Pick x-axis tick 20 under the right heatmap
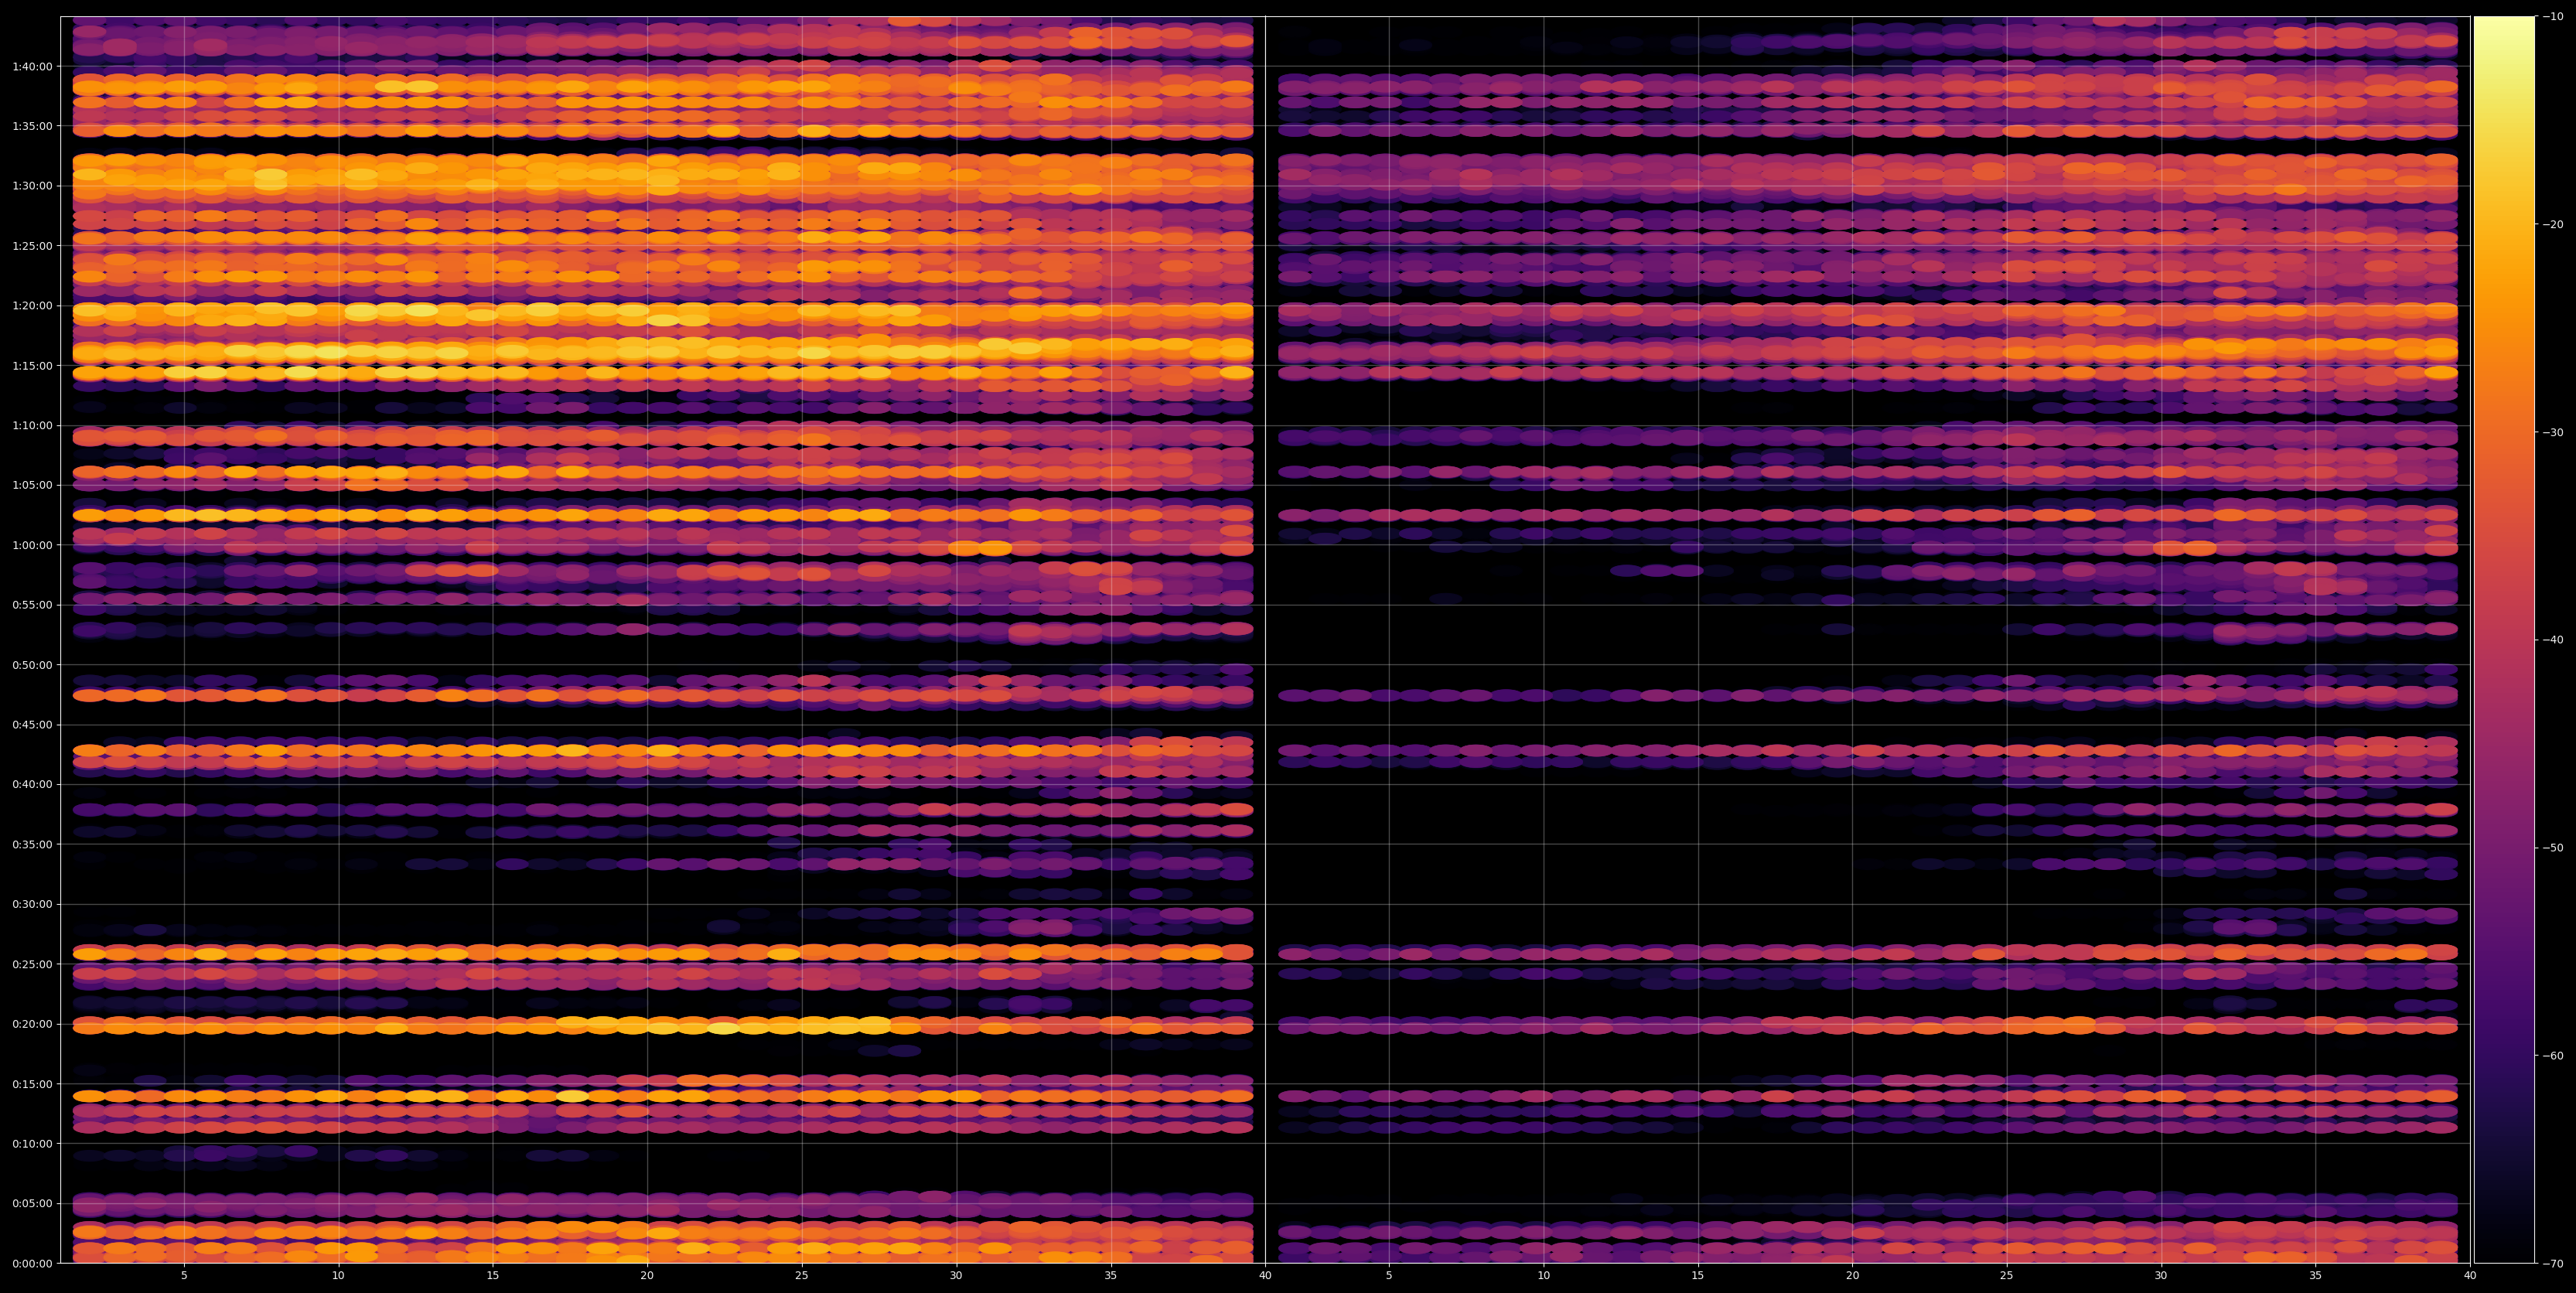This screenshot has height=1293, width=2576. click(x=1852, y=1276)
